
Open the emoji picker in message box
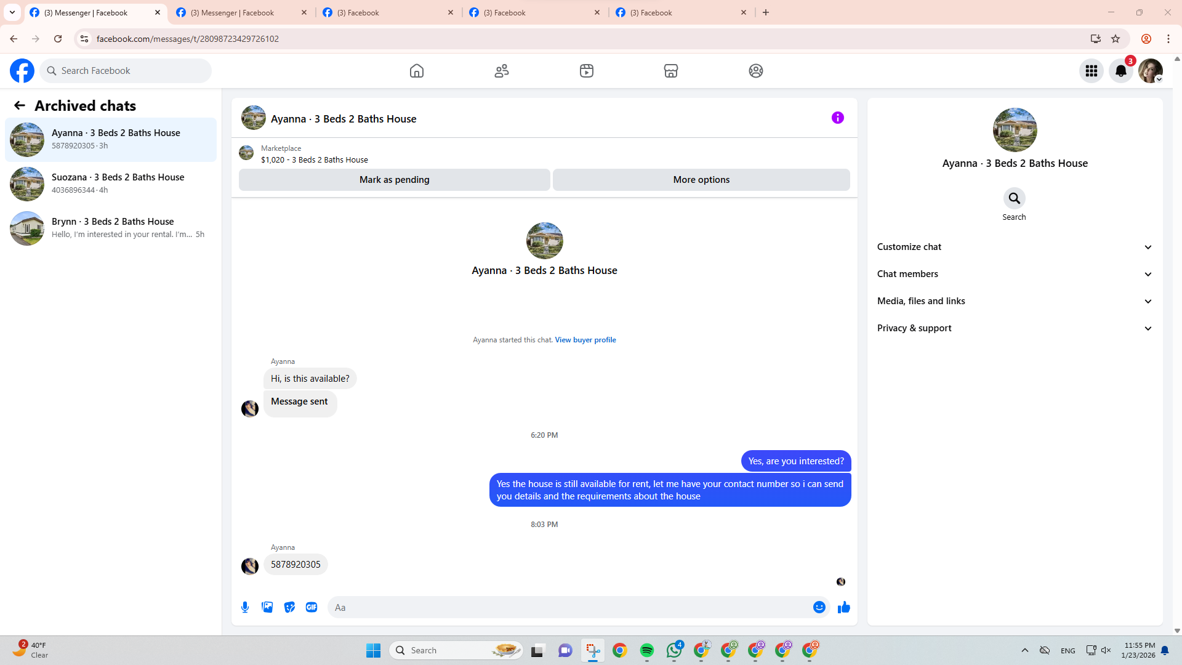(819, 607)
